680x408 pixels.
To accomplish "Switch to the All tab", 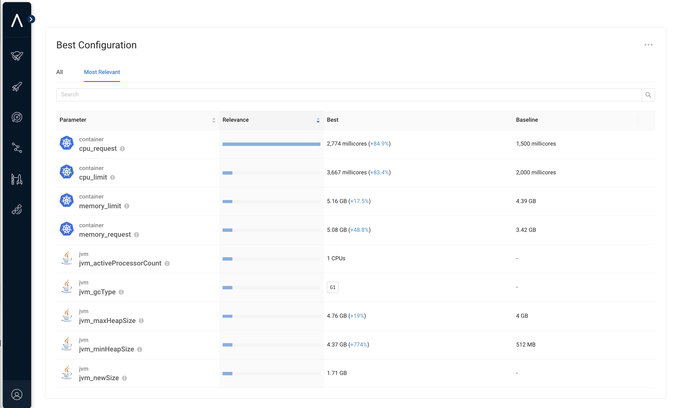I will [59, 72].
